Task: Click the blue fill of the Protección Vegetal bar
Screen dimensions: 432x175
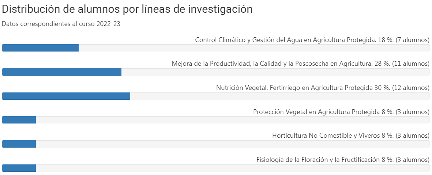Action: [19, 120]
